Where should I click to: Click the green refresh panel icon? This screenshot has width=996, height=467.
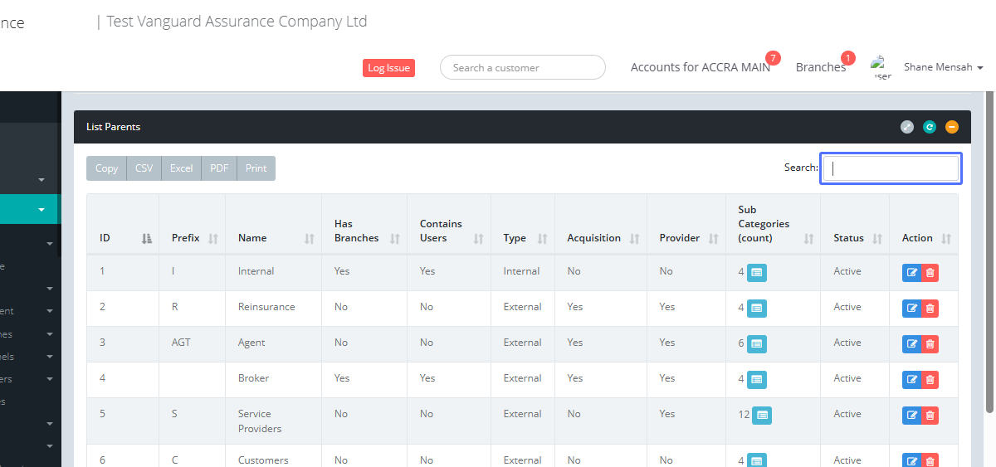pyautogui.click(x=930, y=127)
